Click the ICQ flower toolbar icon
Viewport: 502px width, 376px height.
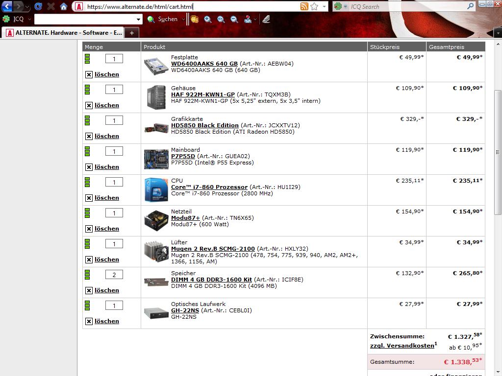pyautogui.click(x=6, y=19)
